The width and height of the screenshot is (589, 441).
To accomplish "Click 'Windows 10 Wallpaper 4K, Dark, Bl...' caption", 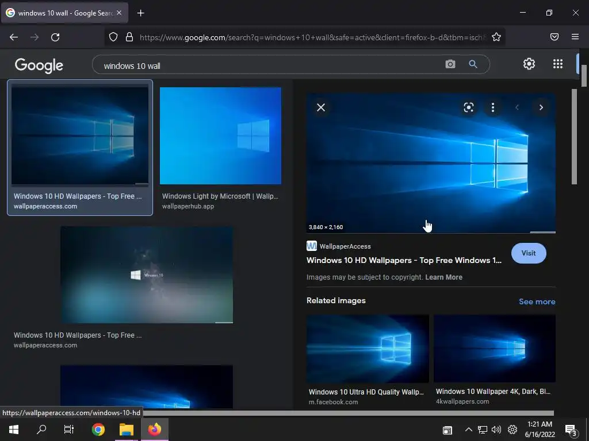I will point(493,392).
